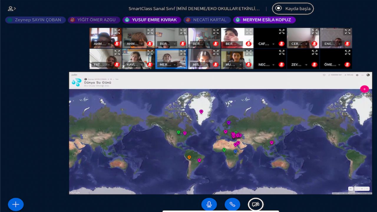
Task: Open dropdown next to ÖME... name
Action: pos(339,64)
